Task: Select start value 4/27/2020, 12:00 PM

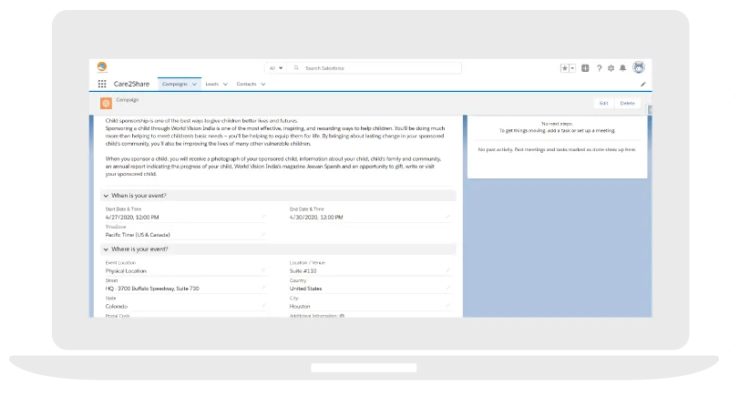Action: 132,218
